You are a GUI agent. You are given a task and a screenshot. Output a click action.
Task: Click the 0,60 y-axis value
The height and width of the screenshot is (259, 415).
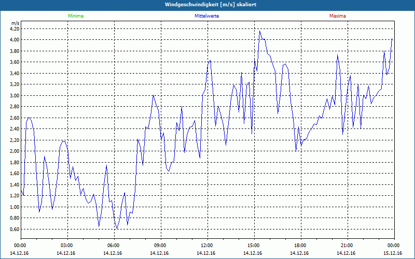click(x=16, y=229)
